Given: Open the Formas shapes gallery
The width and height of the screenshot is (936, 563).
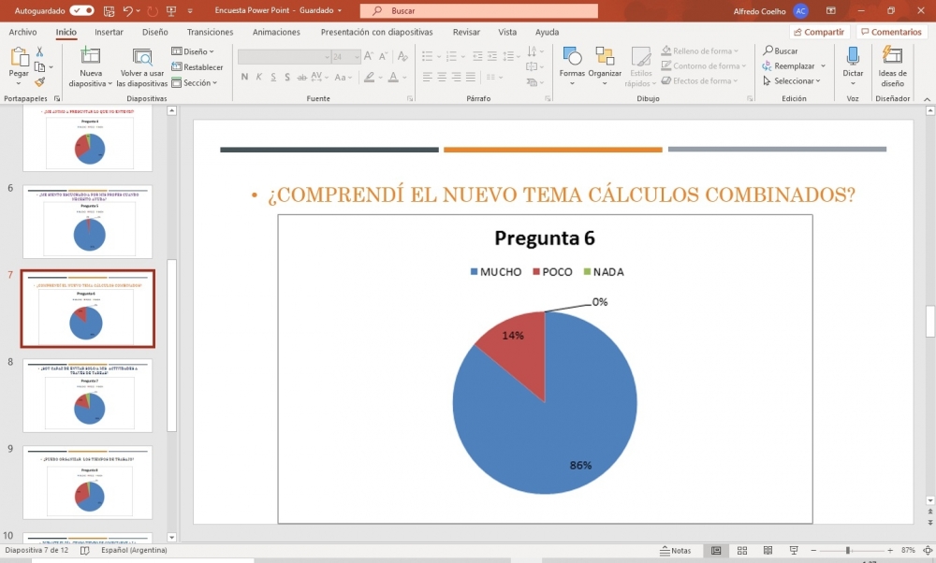Looking at the screenshot, I should coord(572,65).
